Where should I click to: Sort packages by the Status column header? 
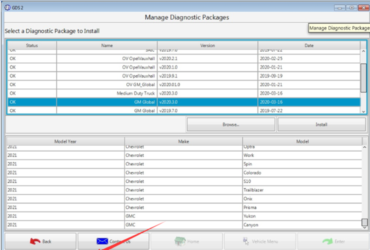tap(32, 46)
